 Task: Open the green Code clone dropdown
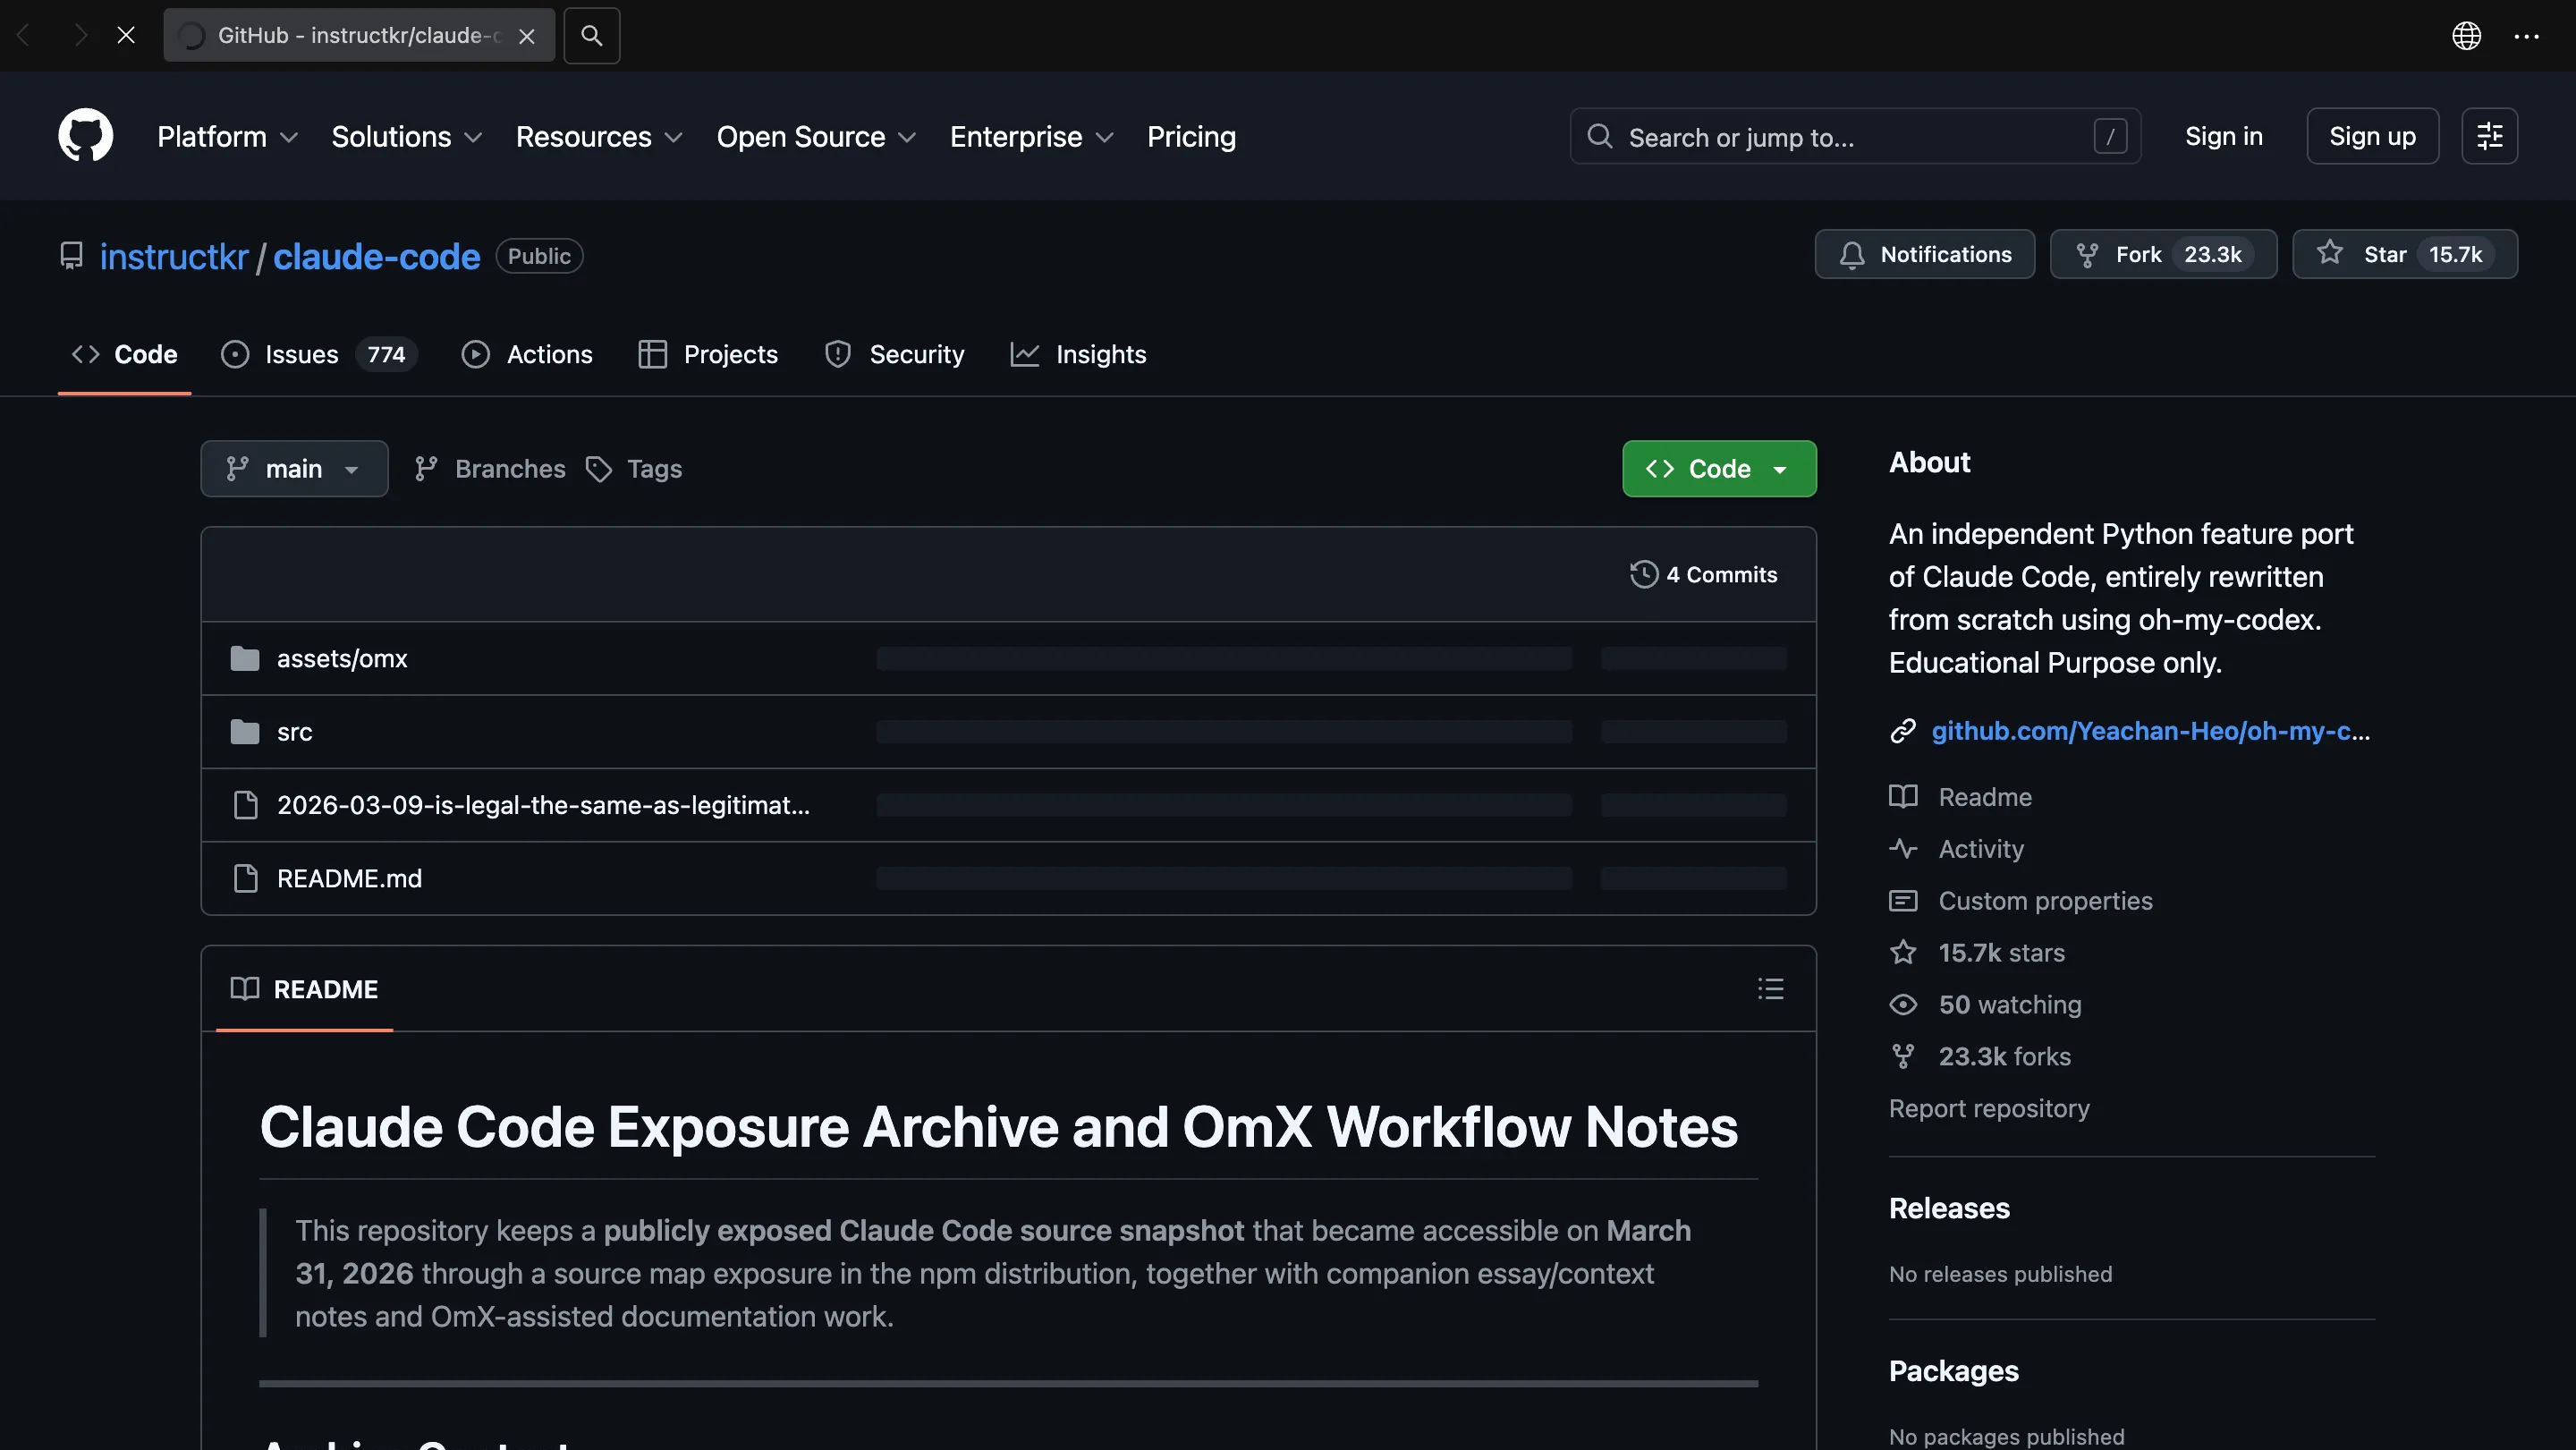pyautogui.click(x=1719, y=469)
